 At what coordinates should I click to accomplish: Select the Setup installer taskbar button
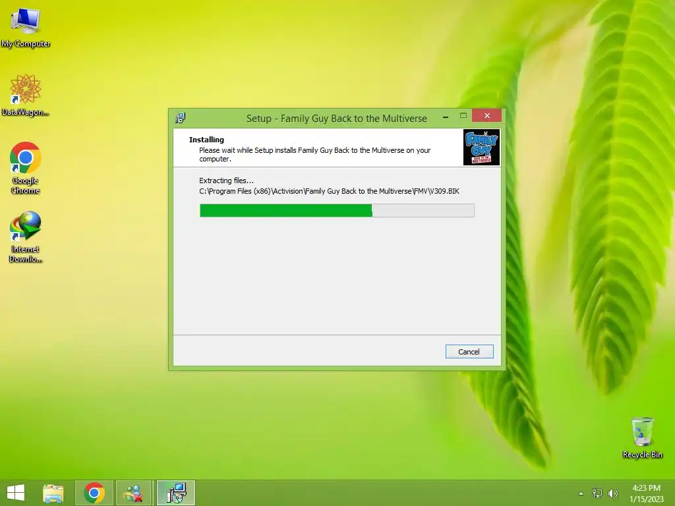click(x=175, y=493)
